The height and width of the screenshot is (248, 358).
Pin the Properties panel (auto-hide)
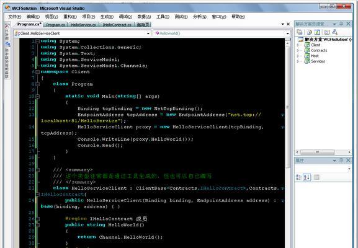[341, 161]
